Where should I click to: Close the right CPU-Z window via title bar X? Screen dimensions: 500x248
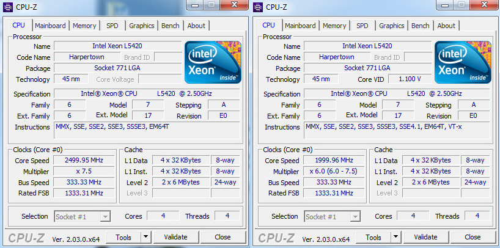(x=483, y=5)
